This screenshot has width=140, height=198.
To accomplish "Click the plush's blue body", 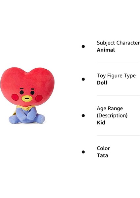I will 27,116.
